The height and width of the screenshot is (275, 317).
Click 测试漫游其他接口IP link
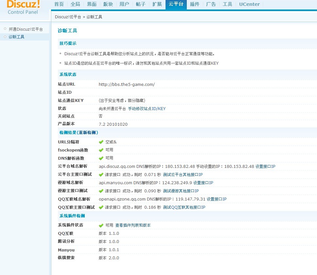coord(181,191)
